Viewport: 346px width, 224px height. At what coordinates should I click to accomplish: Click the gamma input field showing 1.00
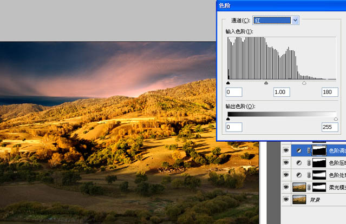[x=282, y=92]
